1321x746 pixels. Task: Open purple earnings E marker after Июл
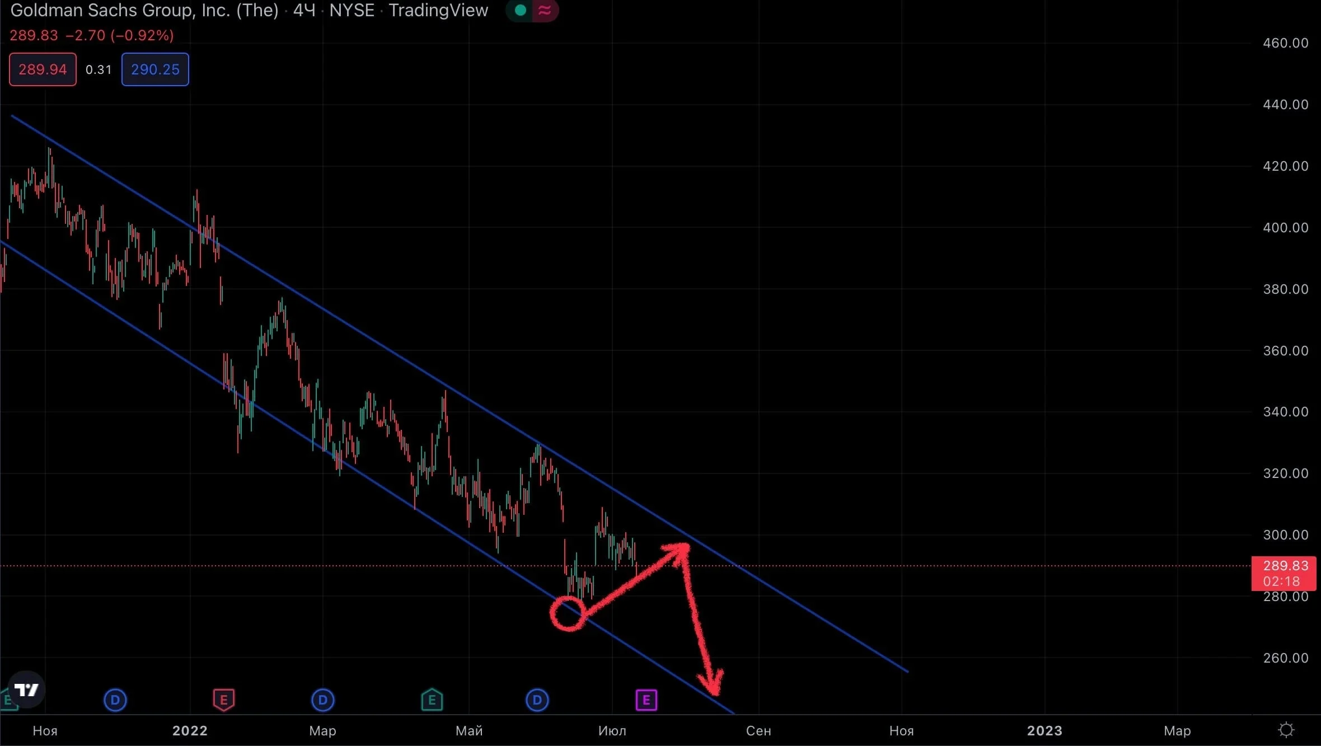click(647, 700)
